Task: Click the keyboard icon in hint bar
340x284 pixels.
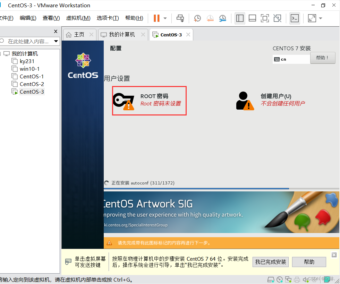Action: [68, 261]
